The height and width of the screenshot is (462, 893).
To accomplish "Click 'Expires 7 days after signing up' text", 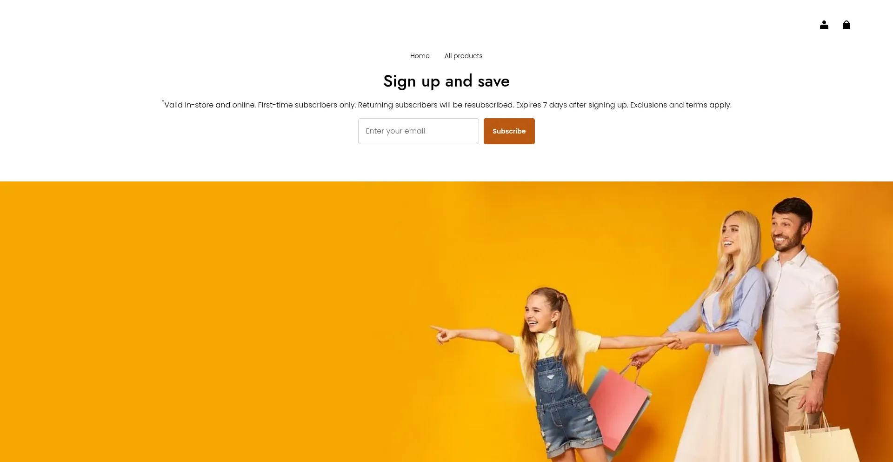I will (x=572, y=105).
